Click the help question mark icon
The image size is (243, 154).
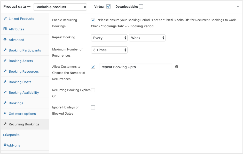click(x=177, y=67)
